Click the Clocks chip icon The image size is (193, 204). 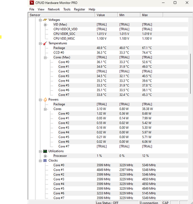[45, 161]
